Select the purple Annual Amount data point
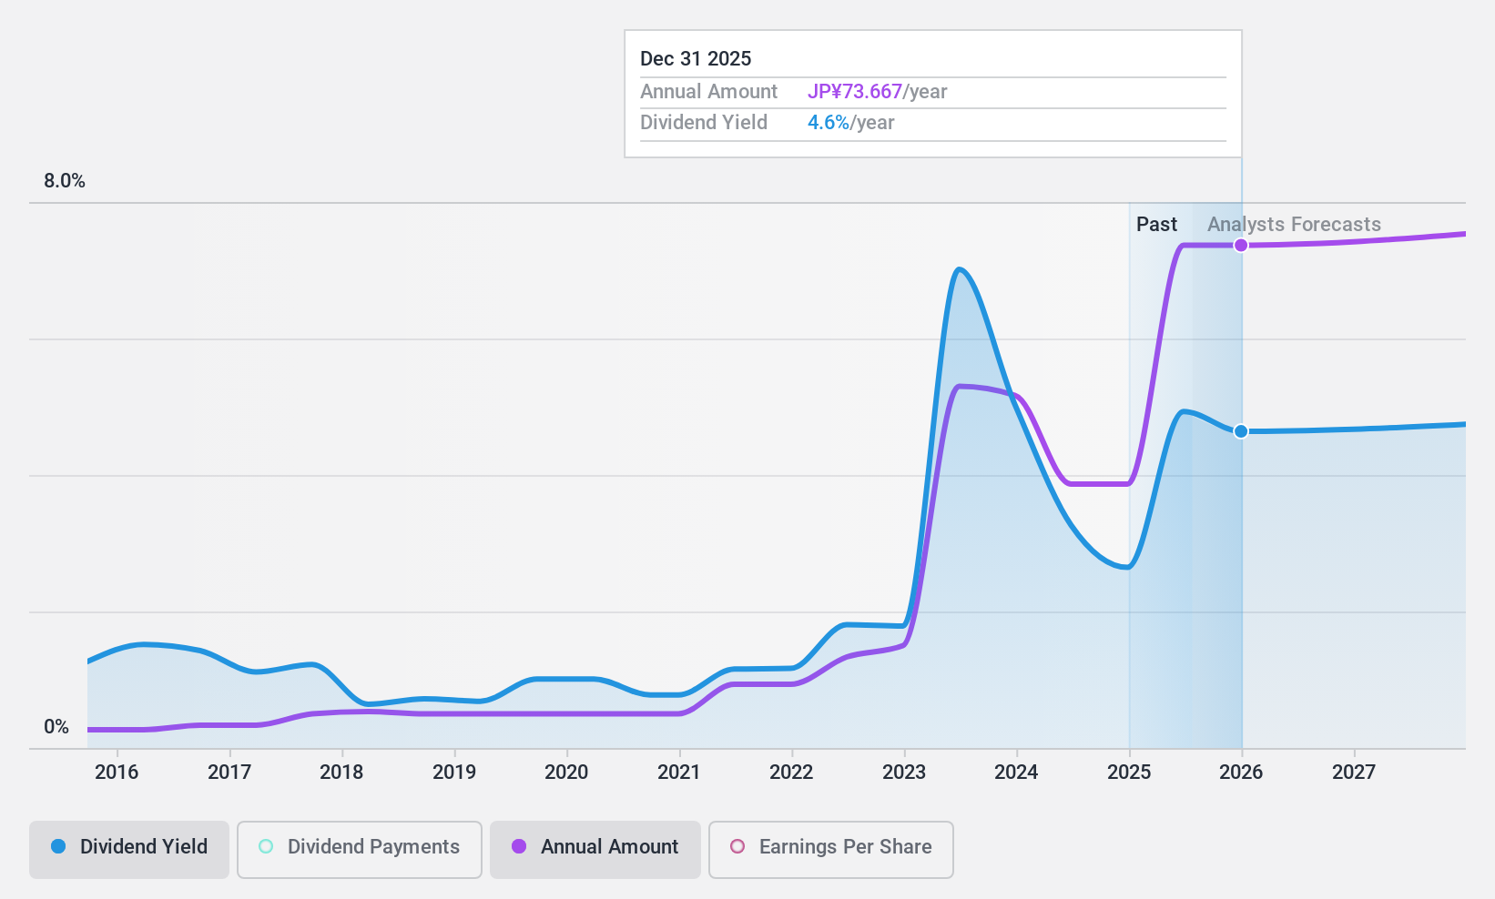 pyautogui.click(x=1241, y=246)
